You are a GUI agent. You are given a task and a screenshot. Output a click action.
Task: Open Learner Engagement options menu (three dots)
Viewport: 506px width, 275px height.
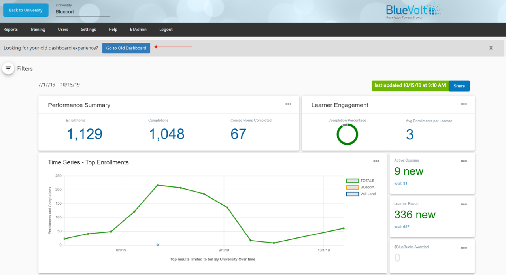[x=464, y=104]
